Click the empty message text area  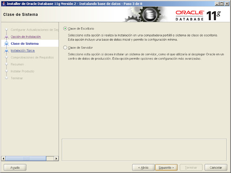144,150
